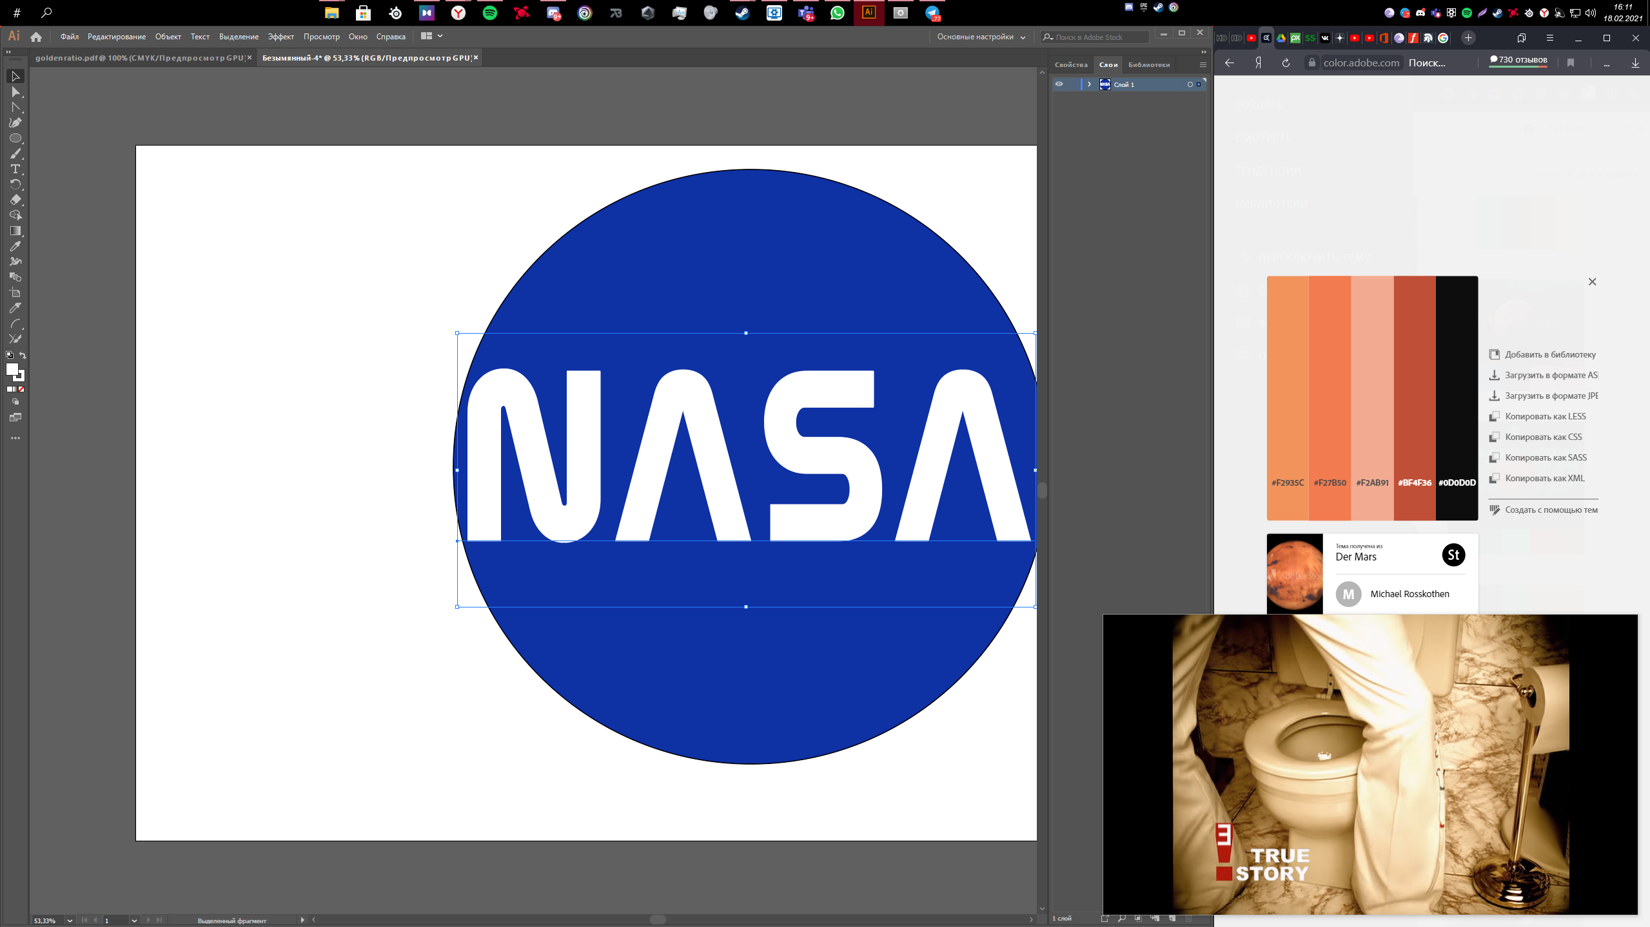Screen dimensions: 1650x927
Task: Pick the Gradient tool
Action: point(15,231)
